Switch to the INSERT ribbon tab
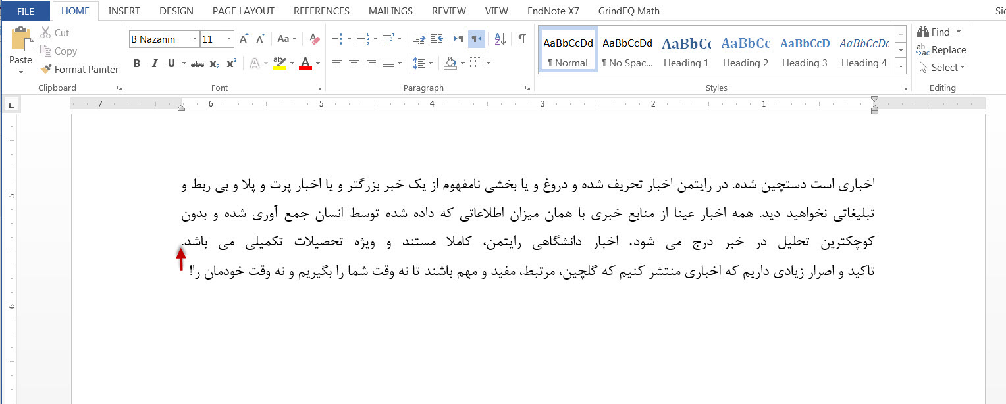1006x404 pixels. [124, 11]
